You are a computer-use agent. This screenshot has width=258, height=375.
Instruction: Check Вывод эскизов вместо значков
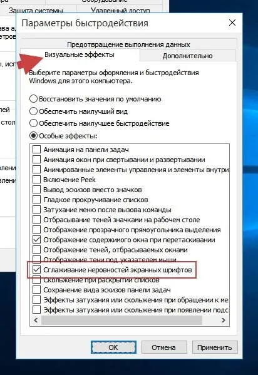tap(36, 190)
